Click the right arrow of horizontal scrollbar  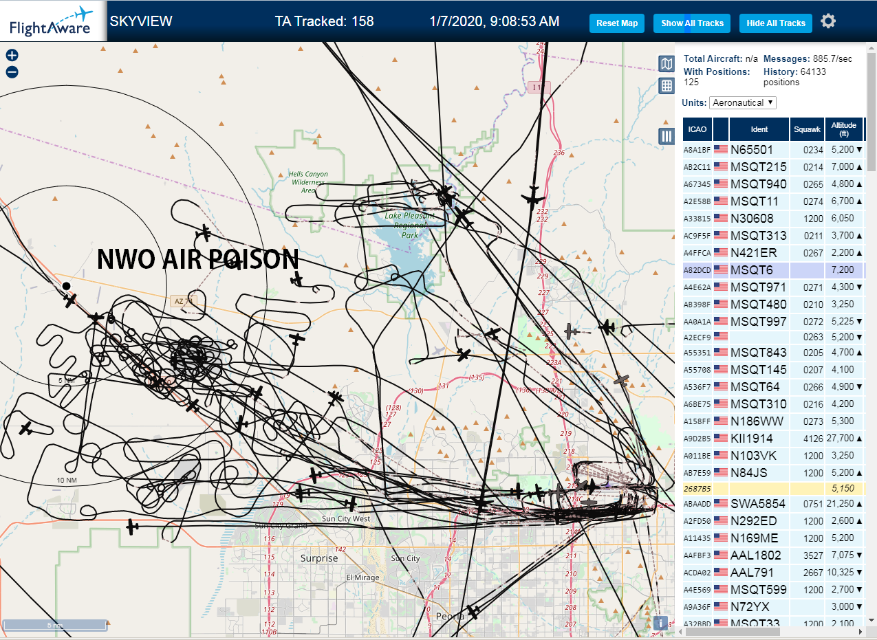[860, 631]
